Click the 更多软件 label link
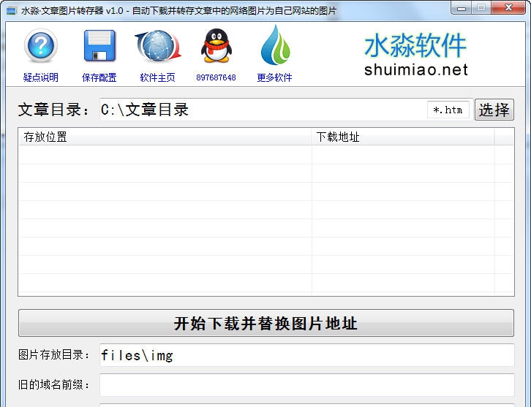Viewport: 531px width, 407px height. (274, 77)
